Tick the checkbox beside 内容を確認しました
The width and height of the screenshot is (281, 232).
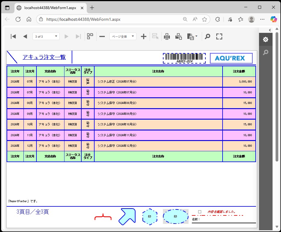pyautogui.click(x=200, y=212)
